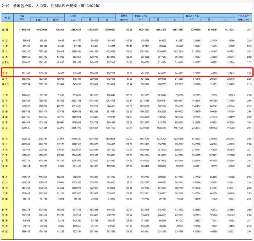254x241 pixels.
Task: Click the 天津 row label
Action: point(5,46)
